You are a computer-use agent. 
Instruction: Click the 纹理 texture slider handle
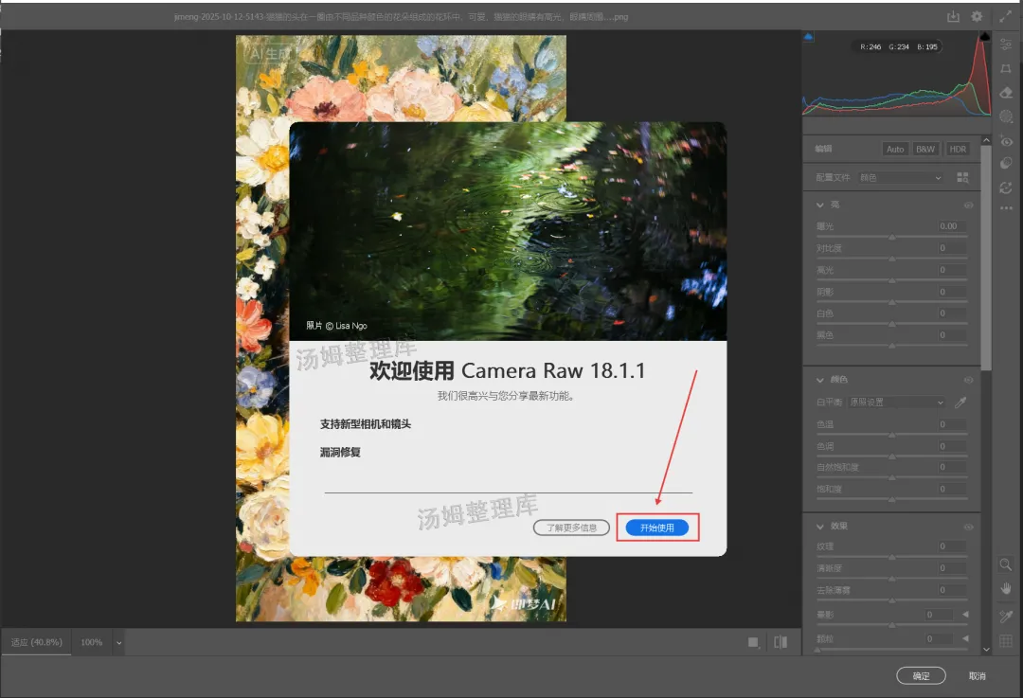pyautogui.click(x=892, y=557)
